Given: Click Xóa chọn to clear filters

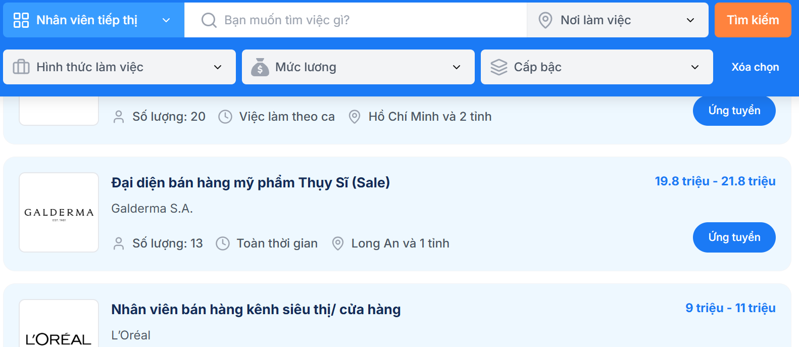Looking at the screenshot, I should coord(755,67).
